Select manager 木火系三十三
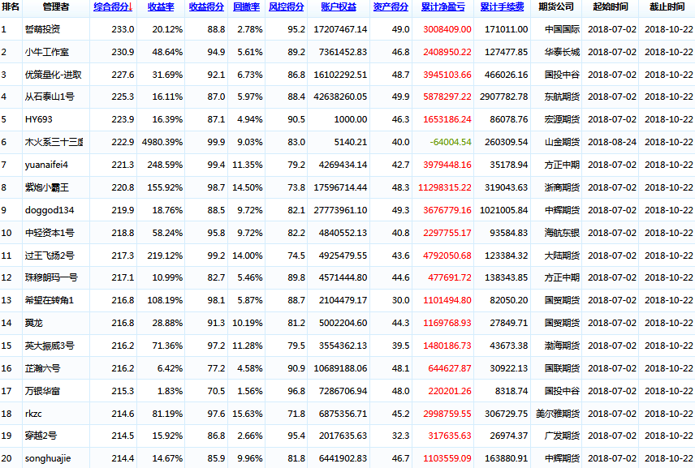 54,142
